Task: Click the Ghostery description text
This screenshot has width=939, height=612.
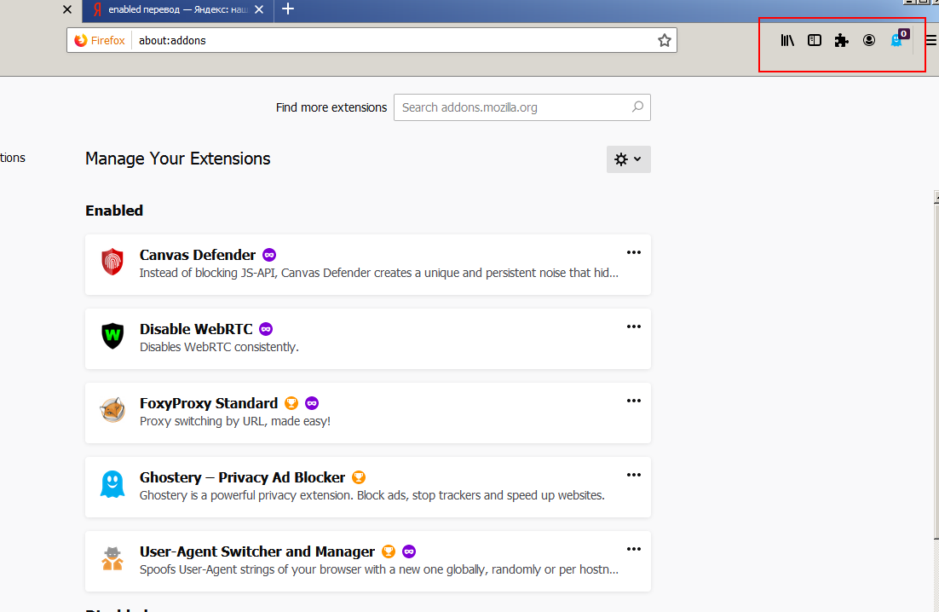Action: [372, 496]
